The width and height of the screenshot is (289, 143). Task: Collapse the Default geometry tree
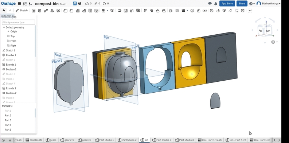(x=4, y=27)
